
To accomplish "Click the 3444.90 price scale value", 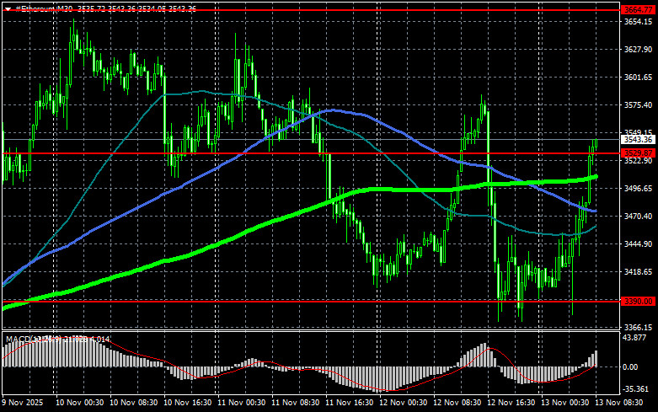I will point(639,243).
